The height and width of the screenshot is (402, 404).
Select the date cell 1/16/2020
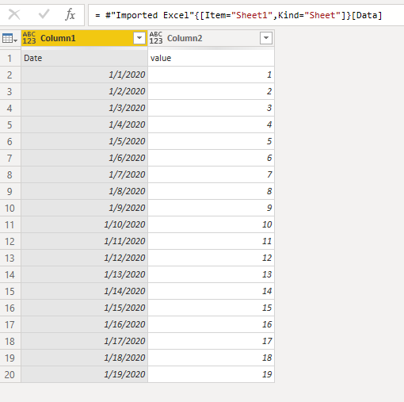coord(84,324)
